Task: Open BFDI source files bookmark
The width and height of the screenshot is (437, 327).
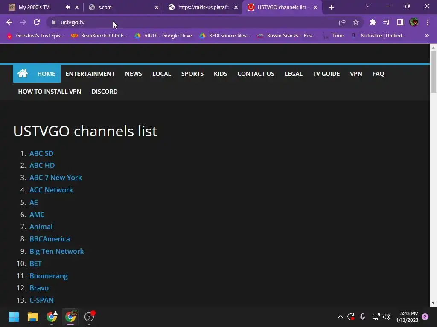Action: click(x=224, y=36)
